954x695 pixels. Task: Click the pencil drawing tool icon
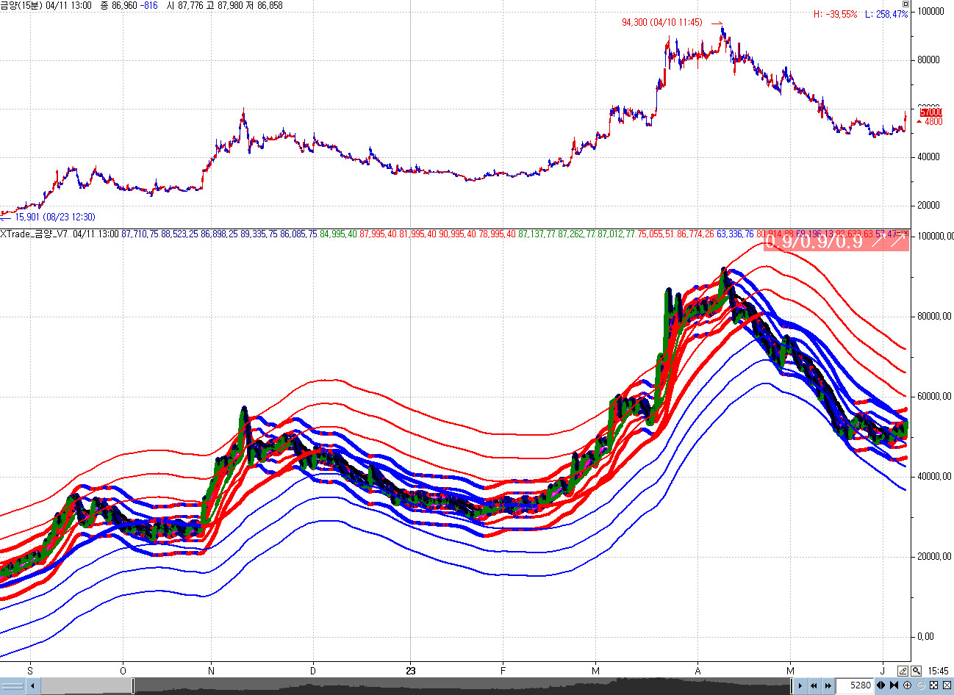pyautogui.click(x=903, y=671)
